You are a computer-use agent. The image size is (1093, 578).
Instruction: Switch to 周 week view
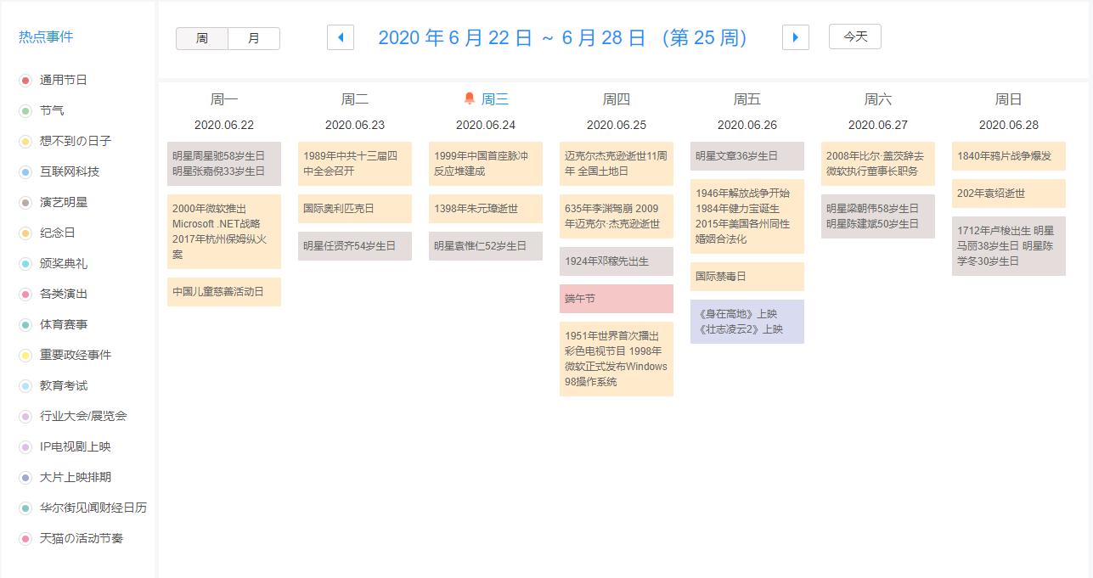click(201, 38)
